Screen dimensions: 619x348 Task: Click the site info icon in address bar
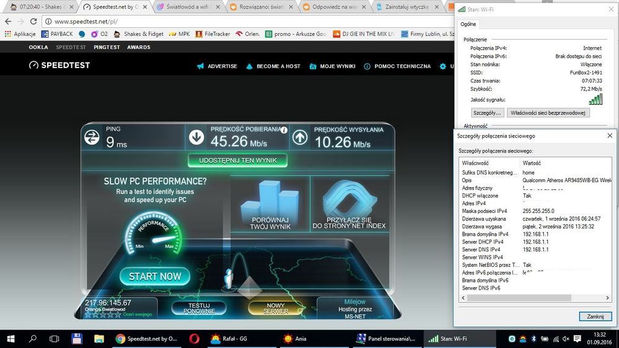coord(48,21)
